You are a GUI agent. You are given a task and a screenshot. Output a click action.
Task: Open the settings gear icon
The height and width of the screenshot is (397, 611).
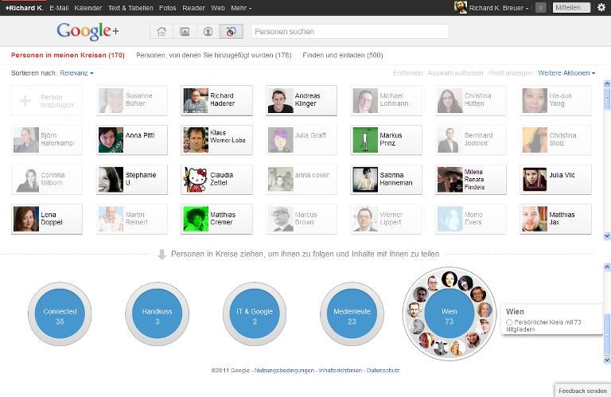(601, 7)
